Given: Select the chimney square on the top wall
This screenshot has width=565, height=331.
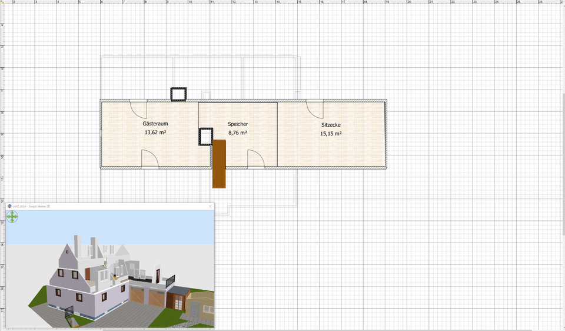Looking at the screenshot, I should tap(178, 94).
